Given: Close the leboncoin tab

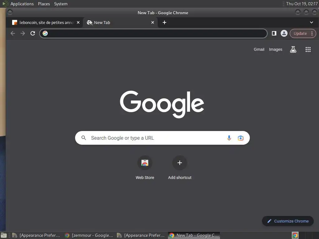Looking at the screenshot, I should pos(78,22).
